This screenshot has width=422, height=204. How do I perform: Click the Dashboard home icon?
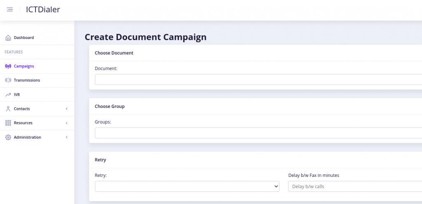point(8,38)
